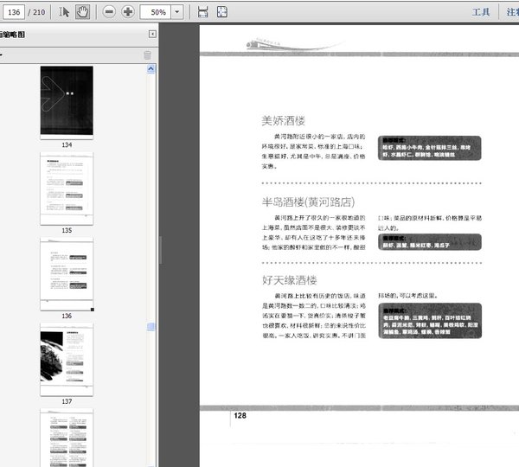Select page 136 thumbnail
This screenshot has height=467, width=519.
(x=67, y=270)
